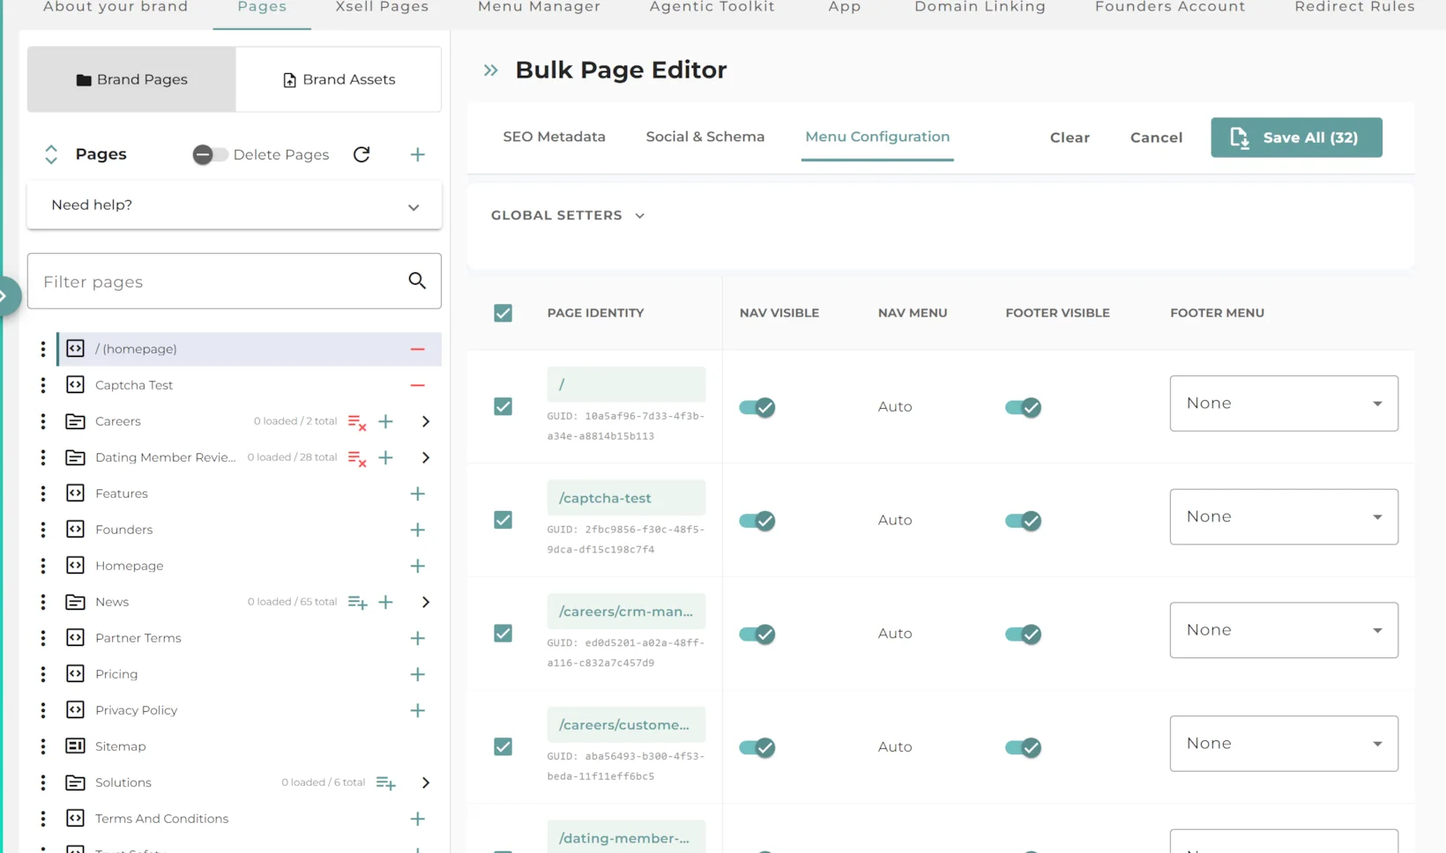Turn off Footer Visible for /captcha-test
Screen dimensions: 1446x853
(1023, 521)
